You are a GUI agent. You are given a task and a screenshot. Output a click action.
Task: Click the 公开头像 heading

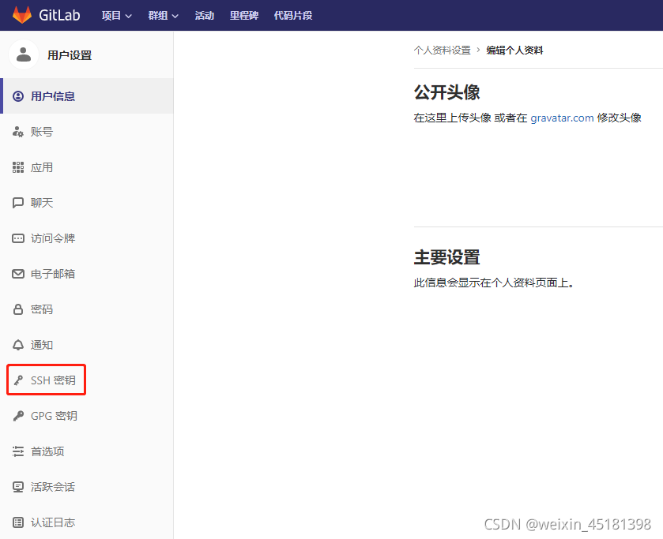coord(447,92)
